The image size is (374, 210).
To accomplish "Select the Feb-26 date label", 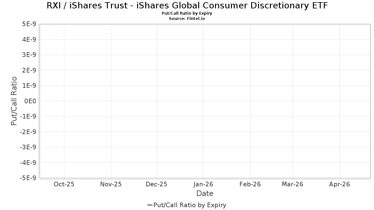I will coord(250,184).
